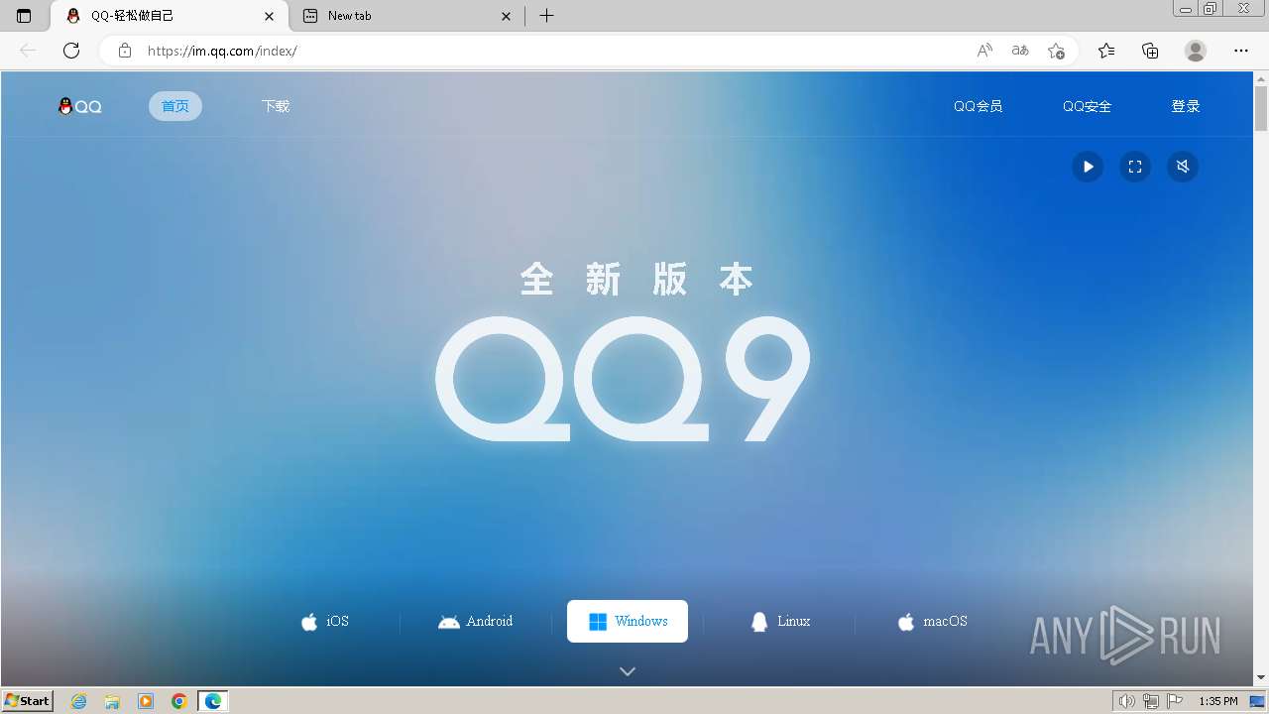Open the Read aloud feature

pos(984,51)
